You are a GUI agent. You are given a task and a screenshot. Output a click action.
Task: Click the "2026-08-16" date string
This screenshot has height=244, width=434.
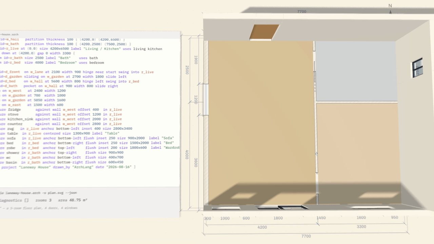119,167
